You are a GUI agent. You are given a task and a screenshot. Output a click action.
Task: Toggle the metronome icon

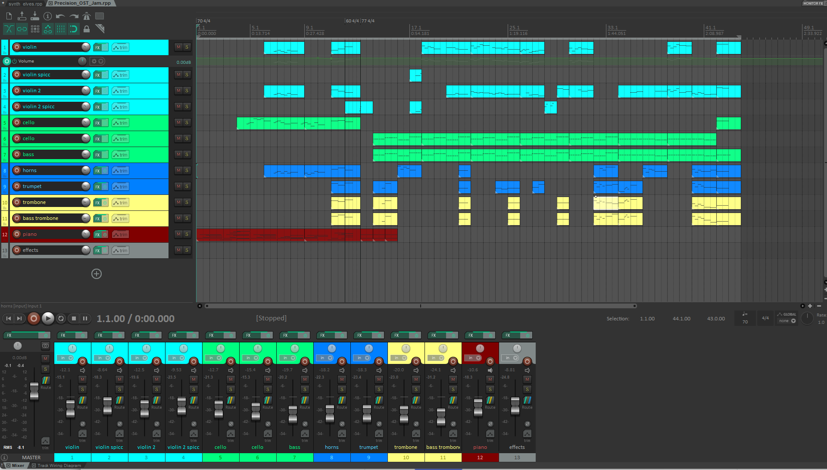coord(87,16)
